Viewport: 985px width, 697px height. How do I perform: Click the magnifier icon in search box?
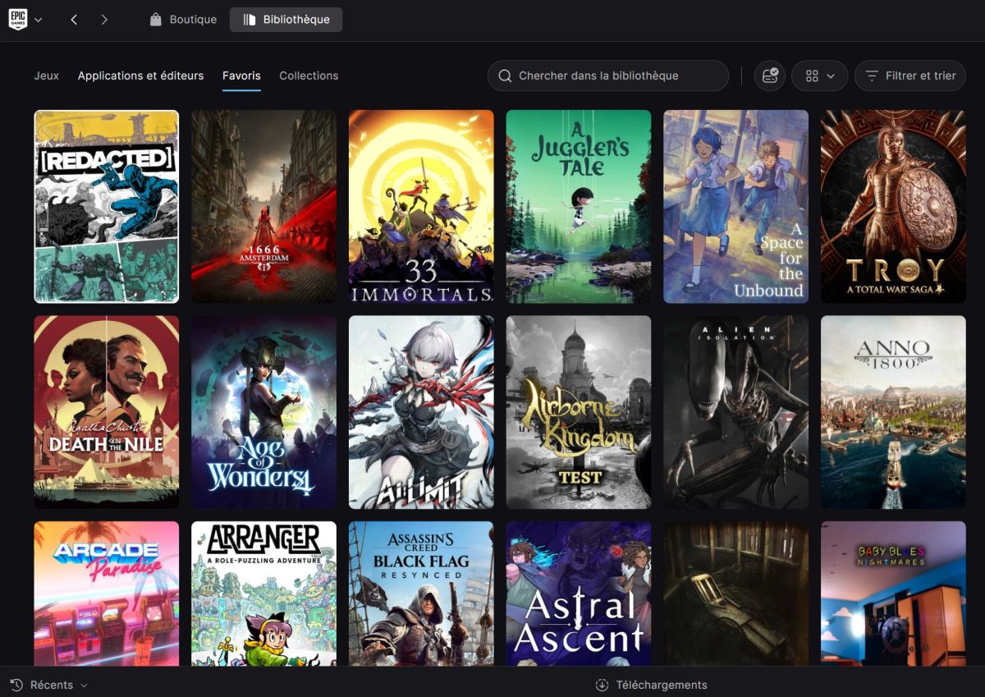tap(506, 76)
